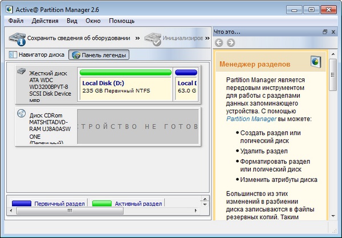Toggle Панель легенды panel button

point(99,55)
